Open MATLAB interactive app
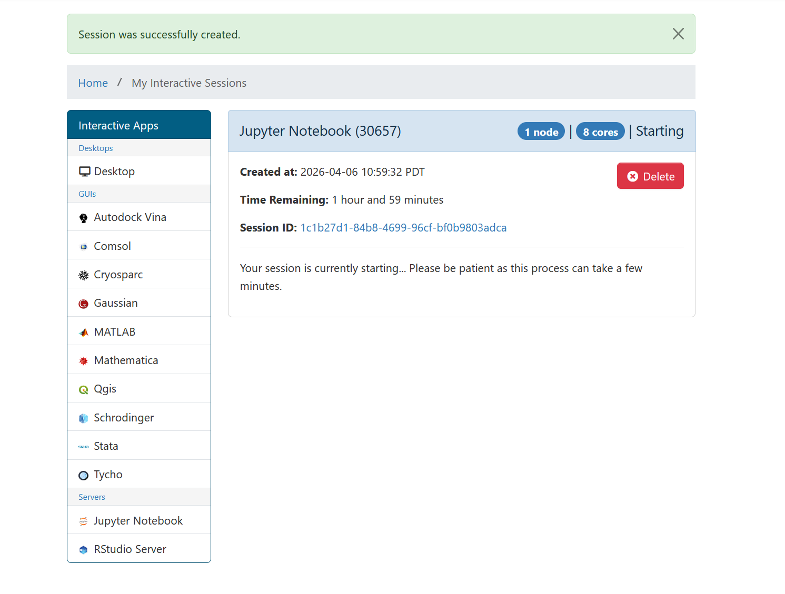Image resolution: width=785 pixels, height=594 pixels. 139,331
